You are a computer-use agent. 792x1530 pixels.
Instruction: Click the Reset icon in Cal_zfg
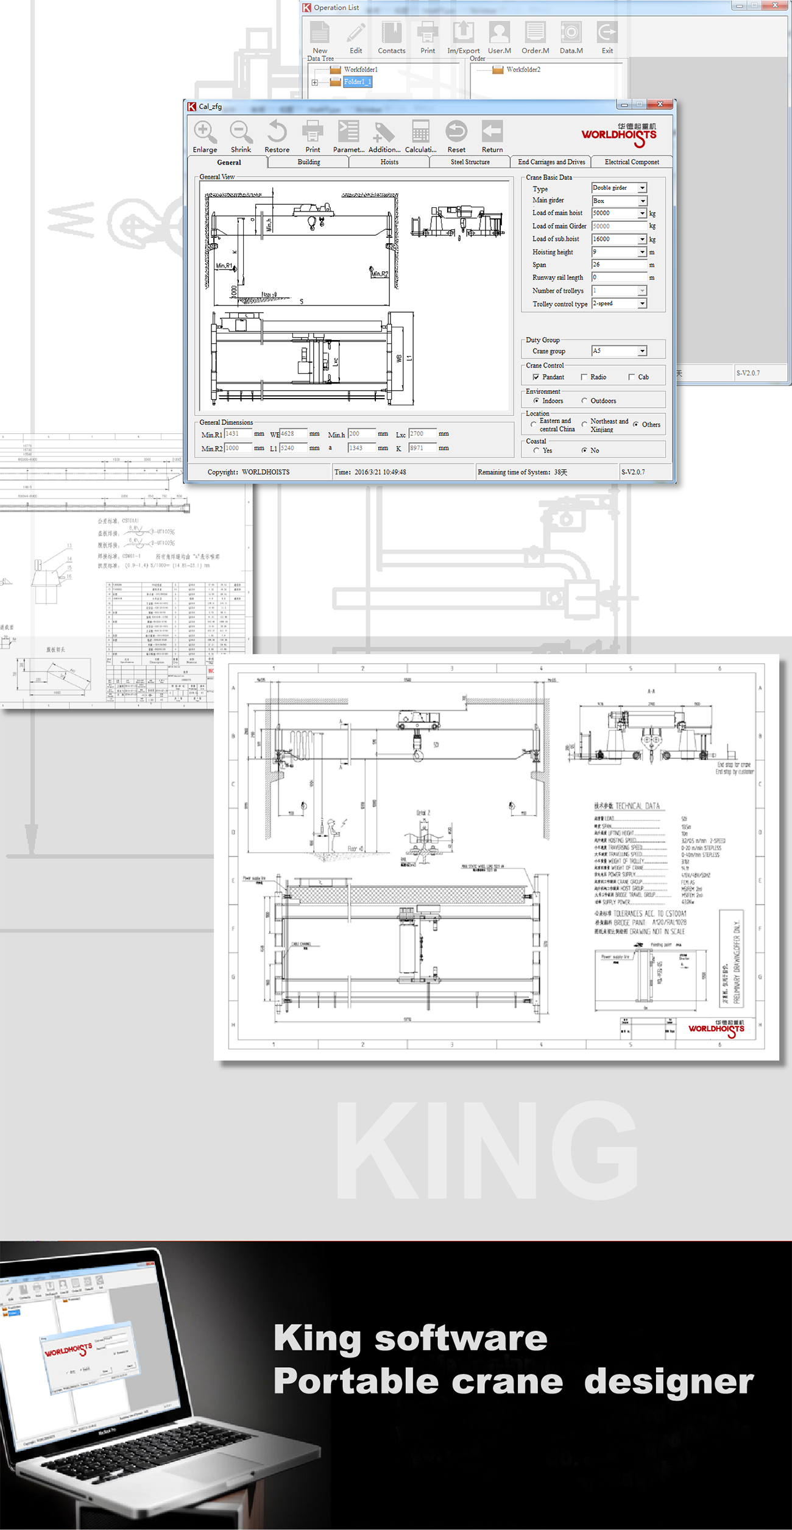(x=456, y=132)
